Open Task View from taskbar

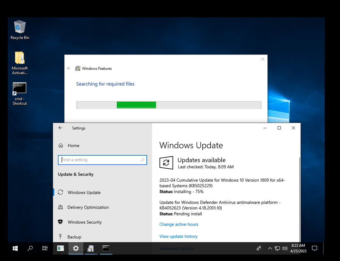point(45,248)
